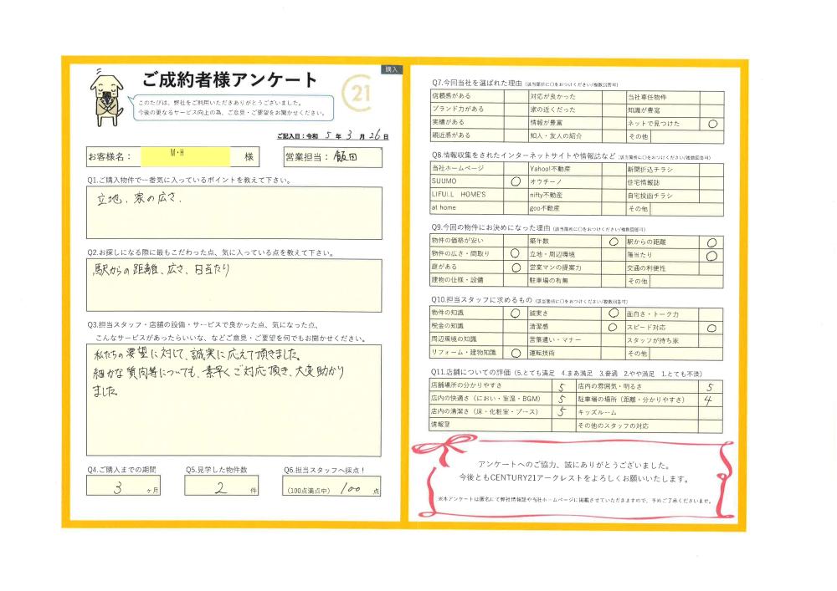The image size is (837, 591).
Task: Click the Q2 answer box
Action: pyautogui.click(x=234, y=286)
